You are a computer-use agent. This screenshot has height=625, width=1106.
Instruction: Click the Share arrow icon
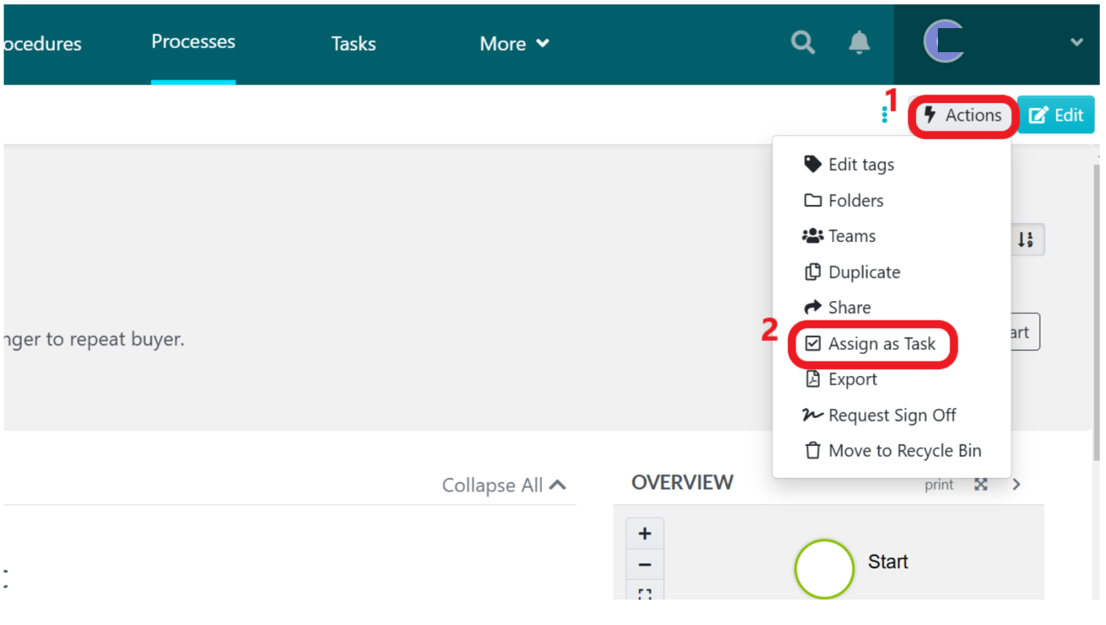click(813, 307)
